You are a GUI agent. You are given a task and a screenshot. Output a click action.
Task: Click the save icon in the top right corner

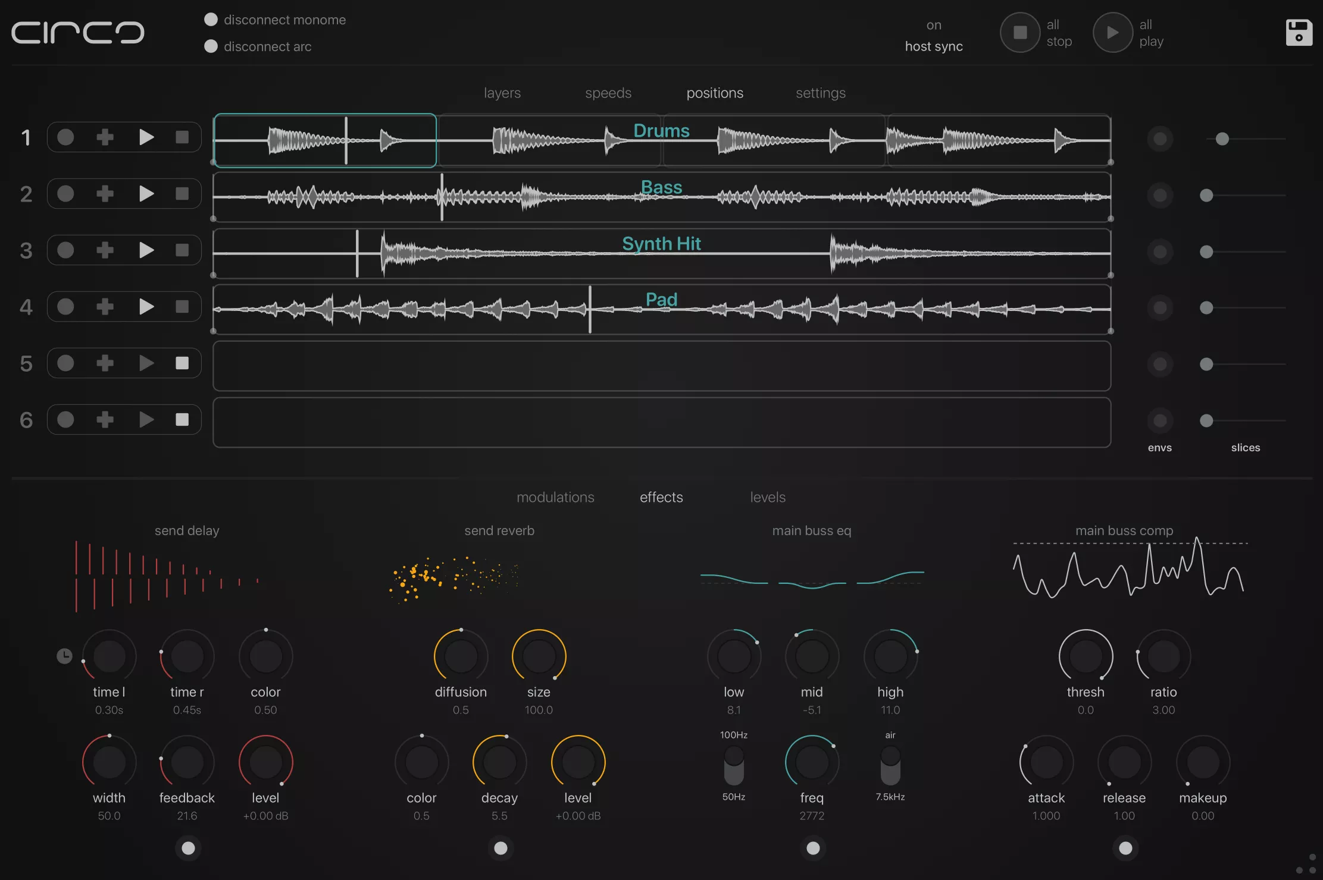[x=1299, y=32]
